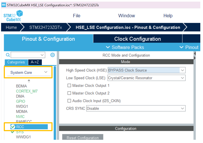Expand the Software Packs menu
This screenshot has height=143, width=203.
tap(125, 47)
